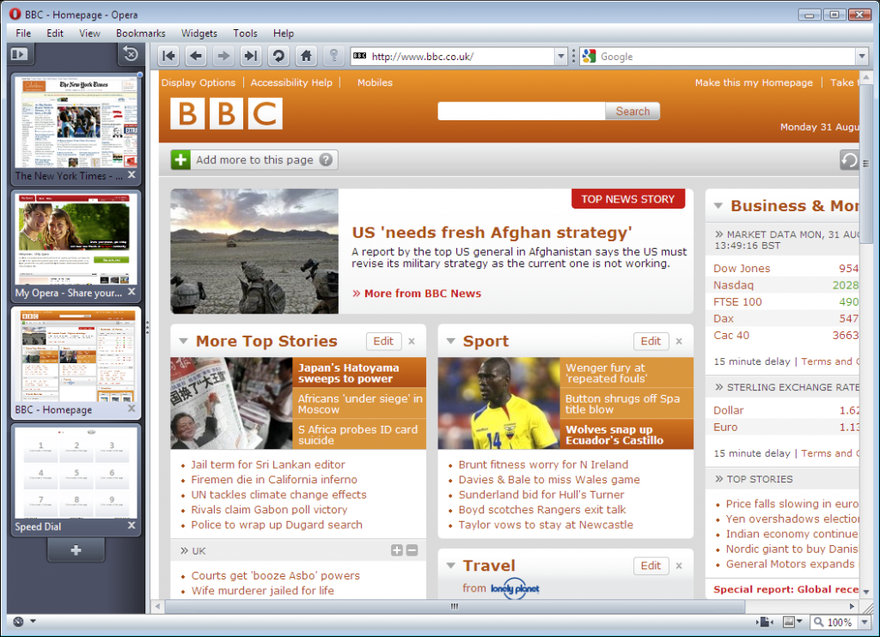This screenshot has width=880, height=637.
Task: Go to the Home page icon
Action: [306, 56]
